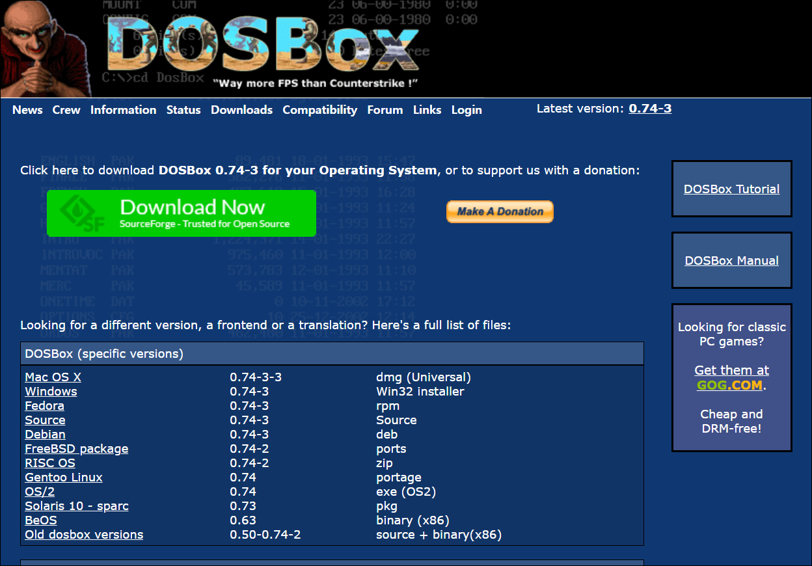Click the latest version 0.74-3 link
This screenshot has width=812, height=566.
tap(650, 109)
